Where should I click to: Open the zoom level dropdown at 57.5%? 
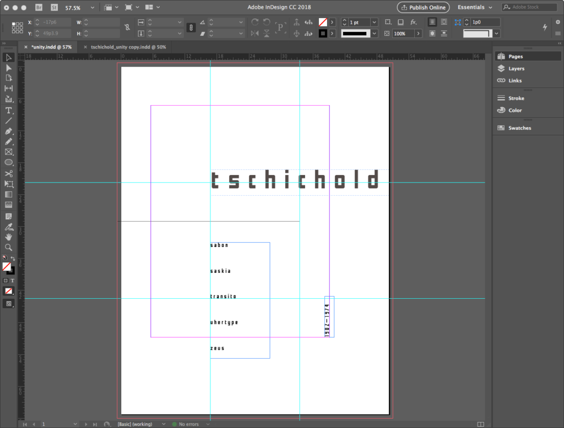pyautogui.click(x=92, y=8)
